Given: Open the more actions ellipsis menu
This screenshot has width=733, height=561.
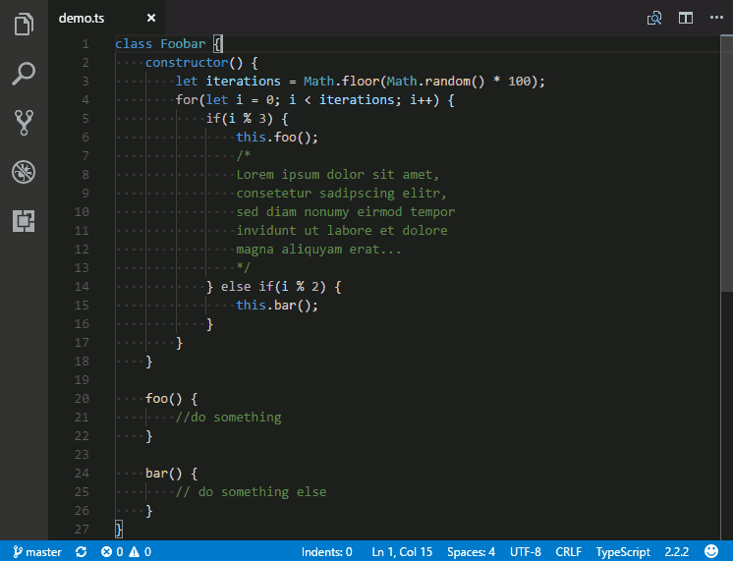Looking at the screenshot, I should [716, 18].
